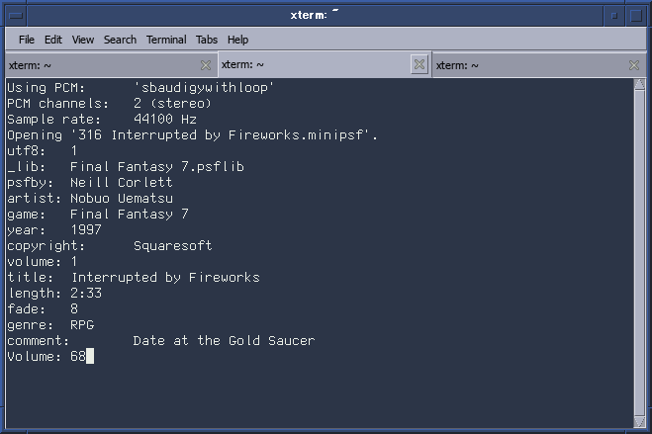Open the File menu
The width and height of the screenshot is (652, 434).
point(27,40)
